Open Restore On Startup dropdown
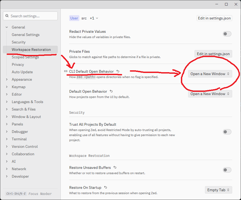This screenshot has height=200, width=241. (218, 190)
